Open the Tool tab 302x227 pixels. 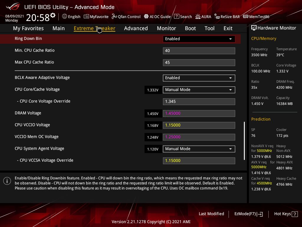(209, 28)
